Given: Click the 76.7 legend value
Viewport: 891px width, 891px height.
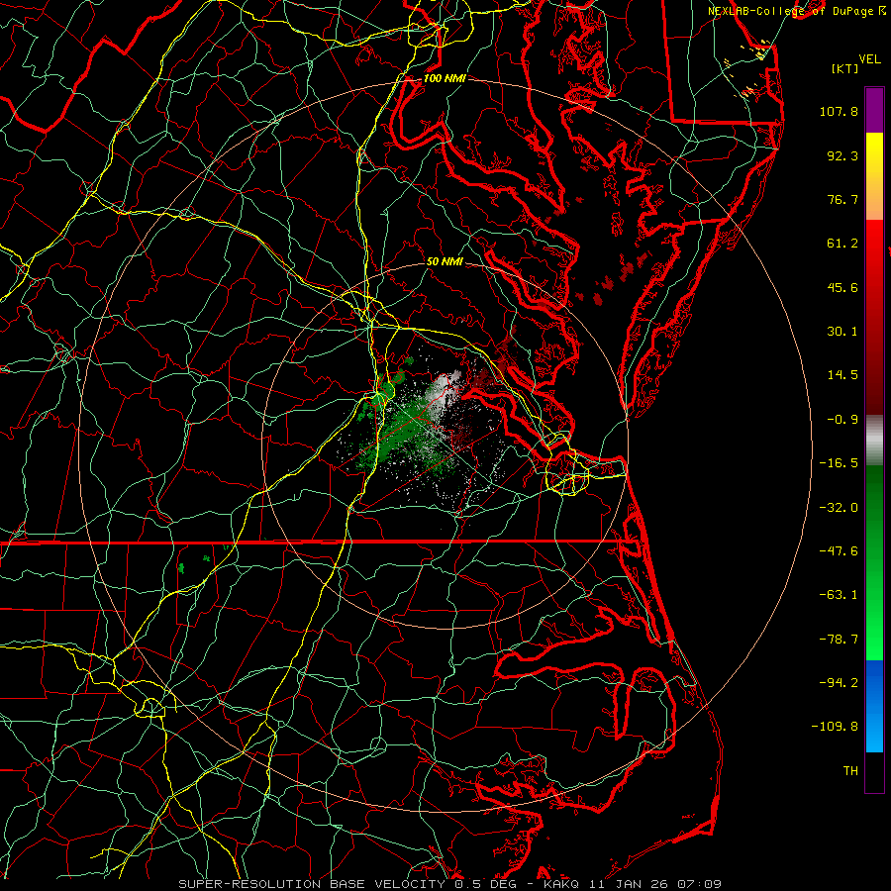Looking at the screenshot, I should (x=842, y=199).
